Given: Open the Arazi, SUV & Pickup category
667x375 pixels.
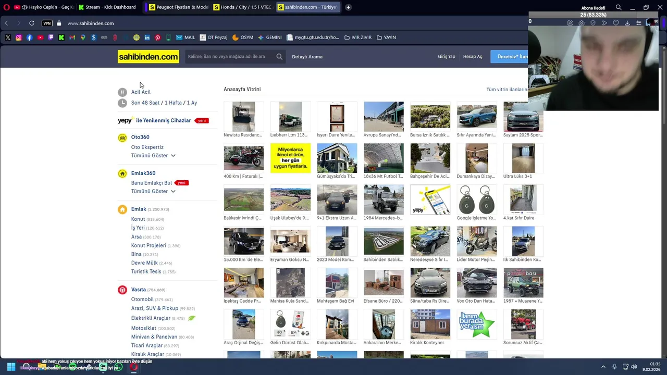Looking at the screenshot, I should pos(155,309).
